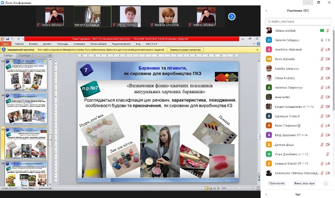Toggle muted mic of Илья Дзюбенко
The image size is (335, 198).
pyautogui.click(x=328, y=154)
